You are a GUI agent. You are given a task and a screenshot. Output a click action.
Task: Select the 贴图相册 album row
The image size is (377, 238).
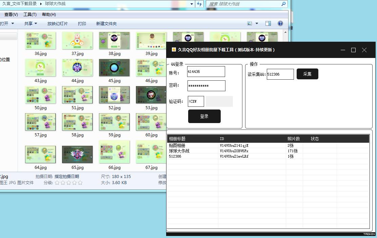[268, 145]
